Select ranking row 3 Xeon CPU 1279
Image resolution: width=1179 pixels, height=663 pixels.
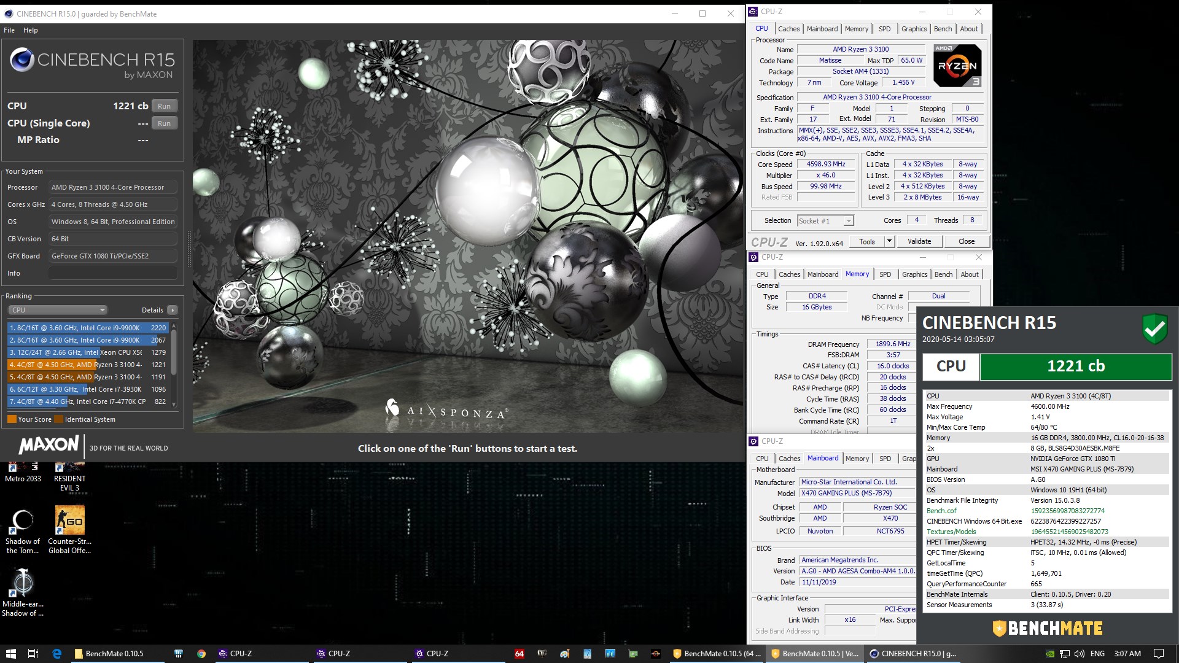click(88, 352)
